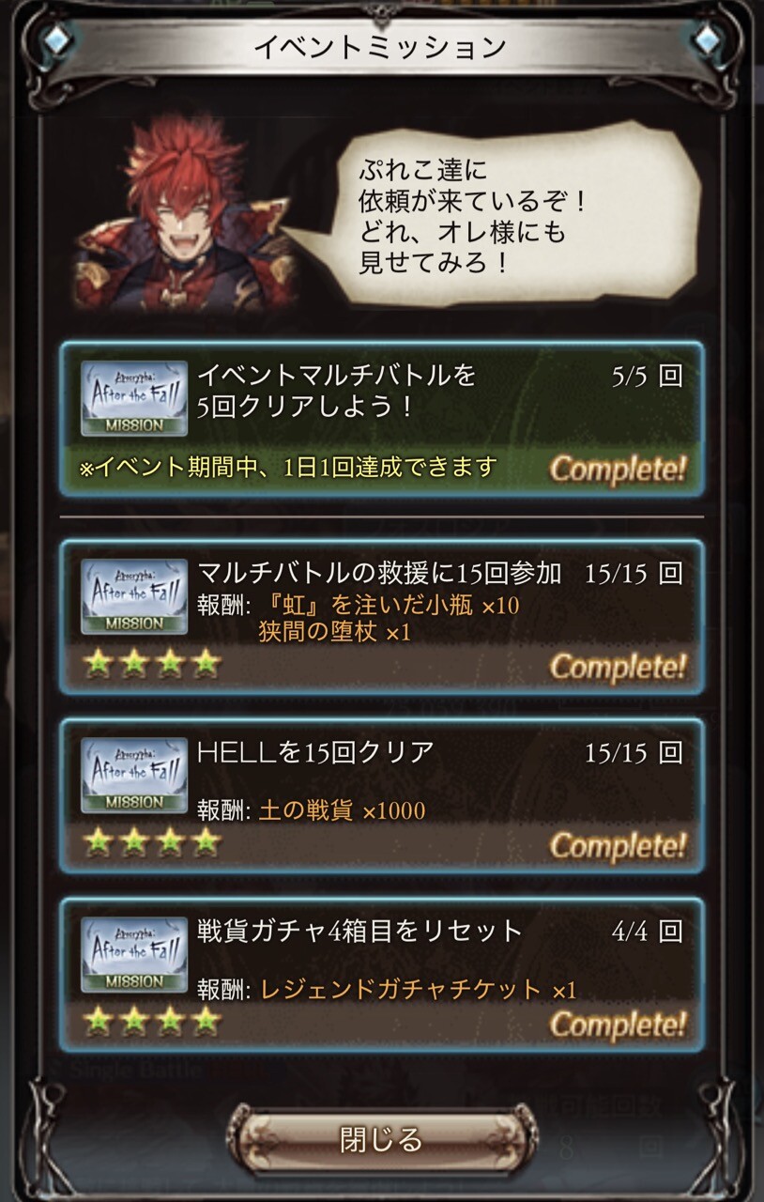Tap Complete! on the 戦貨ガチャ reset mission
This screenshot has height=1202, width=764.
[x=618, y=1024]
